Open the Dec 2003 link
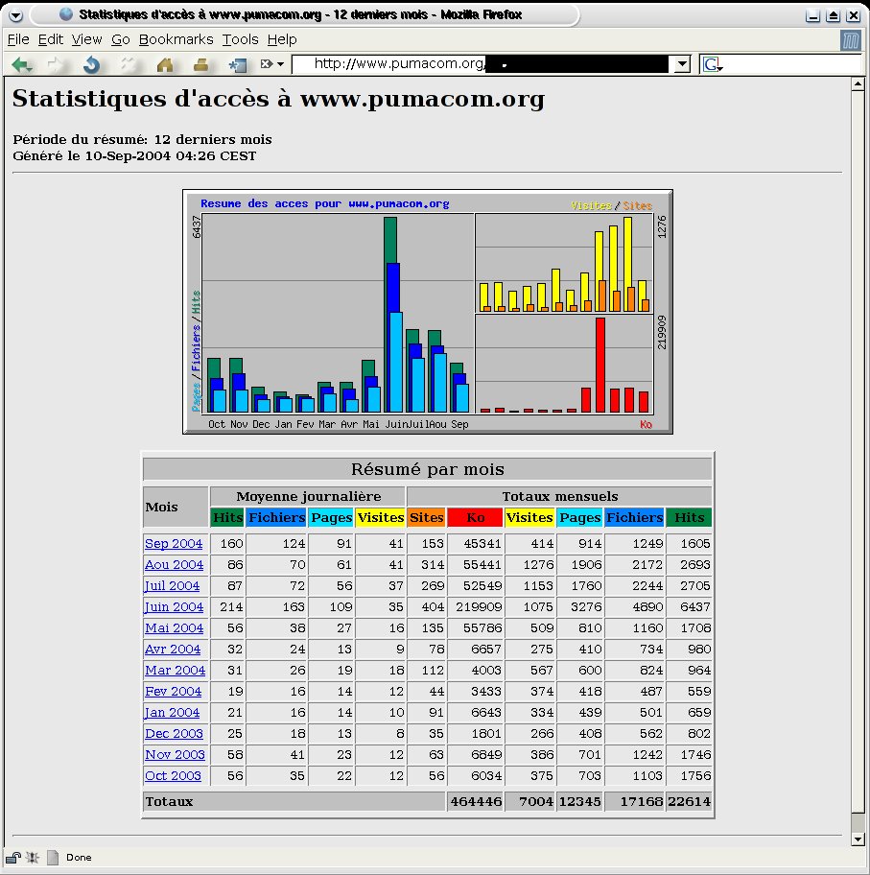This screenshot has width=870, height=875. pos(175,734)
